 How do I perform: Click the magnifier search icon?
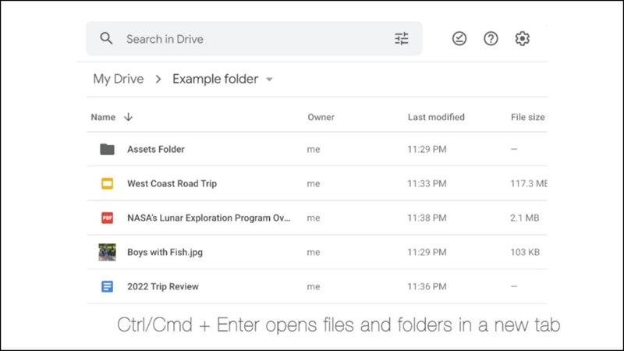pyautogui.click(x=106, y=38)
